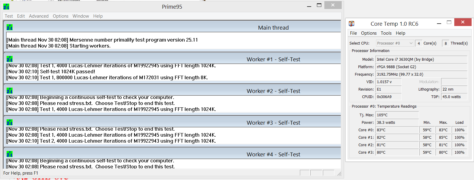Click the Power reading 38.3 watts
The image size is (474, 180).
click(397, 123)
